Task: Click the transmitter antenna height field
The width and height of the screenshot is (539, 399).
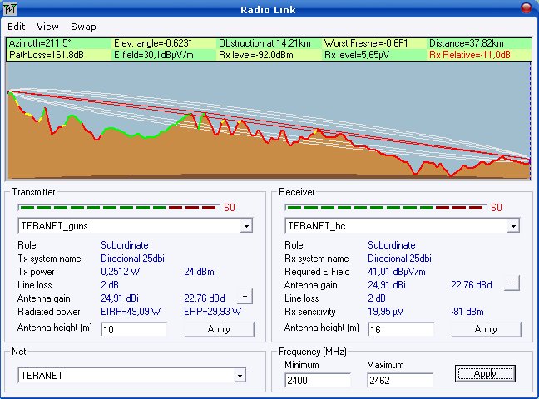Action: (x=133, y=329)
